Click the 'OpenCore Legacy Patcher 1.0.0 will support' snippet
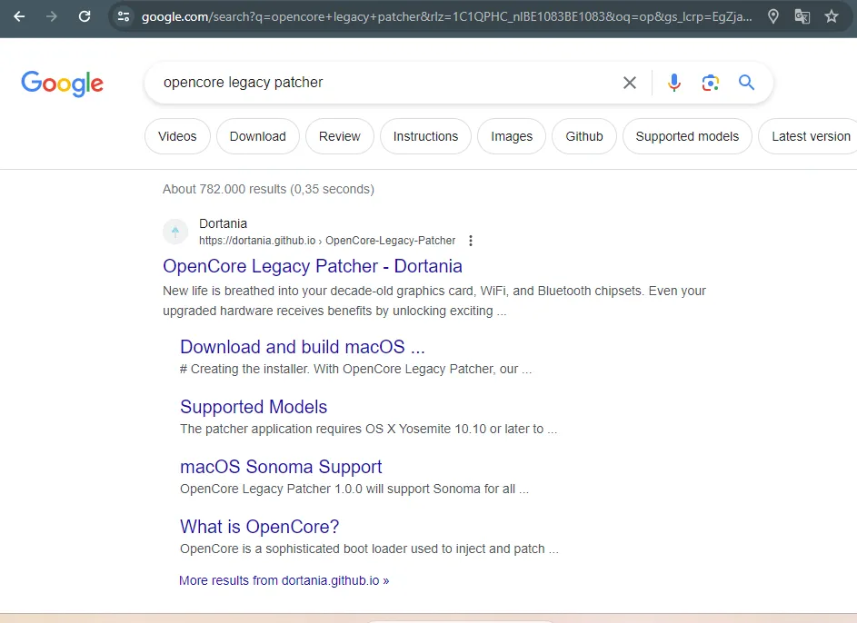 click(354, 489)
